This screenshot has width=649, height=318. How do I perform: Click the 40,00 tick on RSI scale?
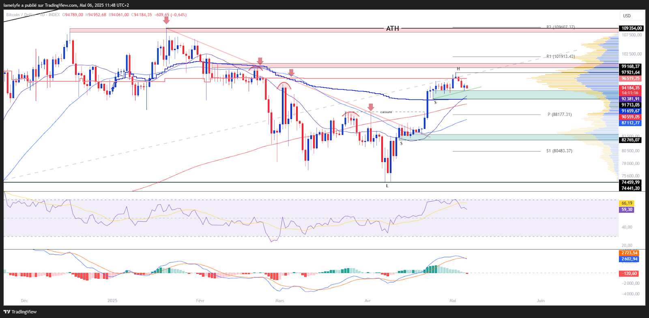[627, 227]
